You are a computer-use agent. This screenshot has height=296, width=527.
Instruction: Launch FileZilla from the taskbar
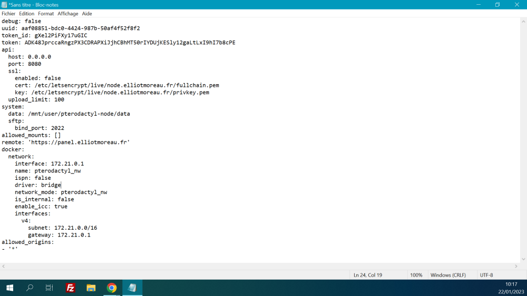tap(70, 288)
